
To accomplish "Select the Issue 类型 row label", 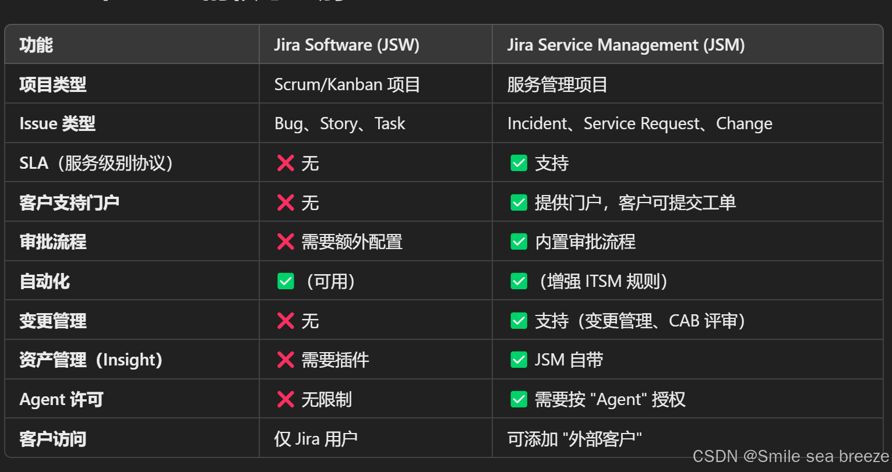I will [57, 123].
